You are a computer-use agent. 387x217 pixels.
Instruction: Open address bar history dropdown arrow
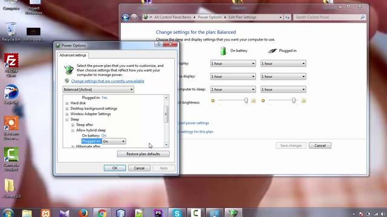(281, 17)
